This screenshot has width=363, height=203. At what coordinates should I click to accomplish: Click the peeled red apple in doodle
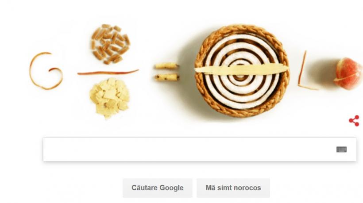click(x=348, y=73)
